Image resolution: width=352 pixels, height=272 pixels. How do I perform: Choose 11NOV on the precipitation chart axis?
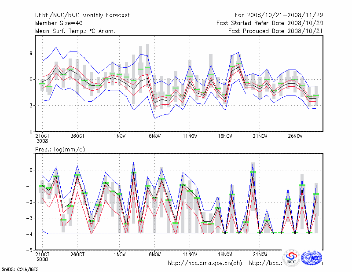pos(190,254)
